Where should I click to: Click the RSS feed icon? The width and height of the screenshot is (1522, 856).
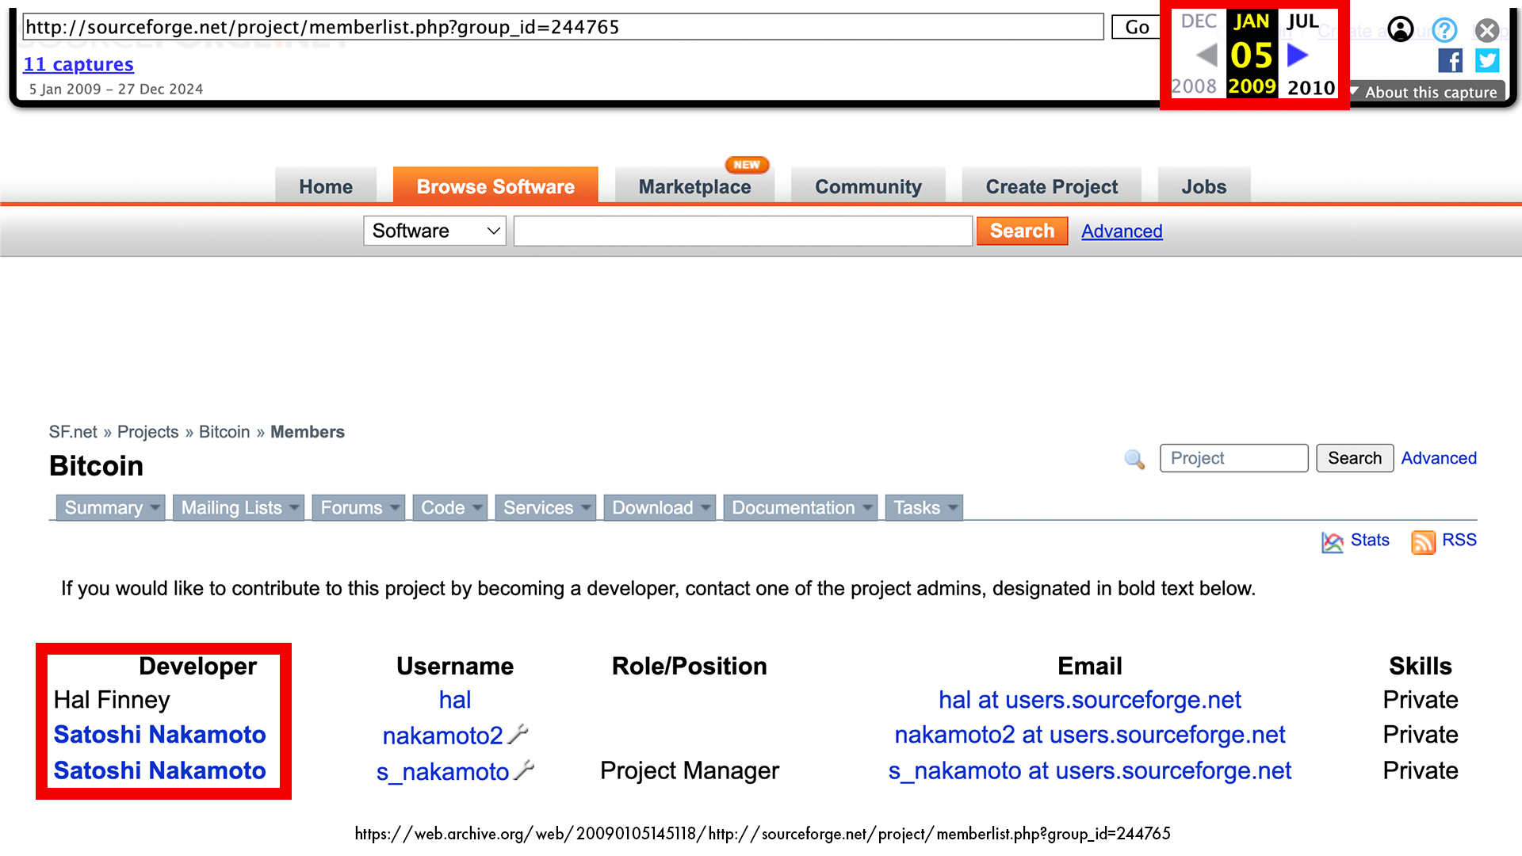pos(1423,542)
